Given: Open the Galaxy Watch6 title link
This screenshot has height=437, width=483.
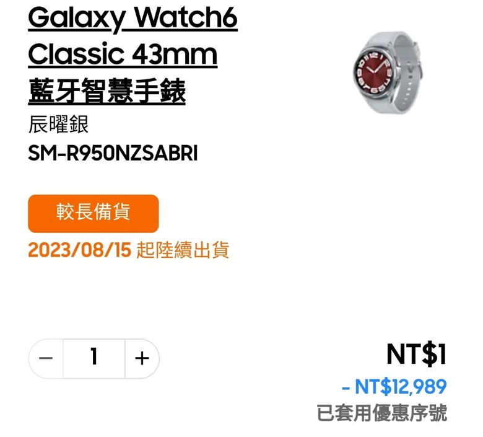Looking at the screenshot, I should (133, 18).
